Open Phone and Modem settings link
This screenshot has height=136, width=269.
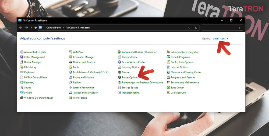(x=83, y=77)
